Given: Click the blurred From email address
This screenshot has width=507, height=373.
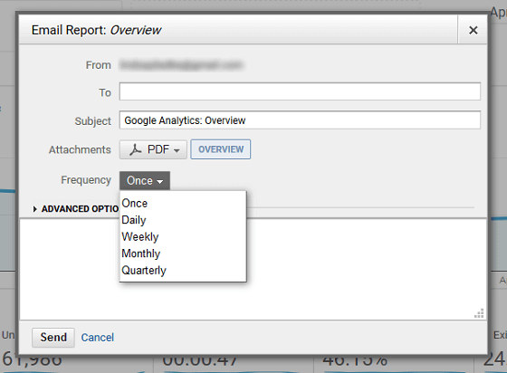Looking at the screenshot, I should [x=181, y=65].
